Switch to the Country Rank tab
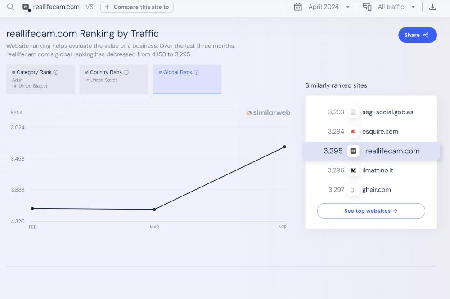Screen dimensions: 450x299 point(114,79)
